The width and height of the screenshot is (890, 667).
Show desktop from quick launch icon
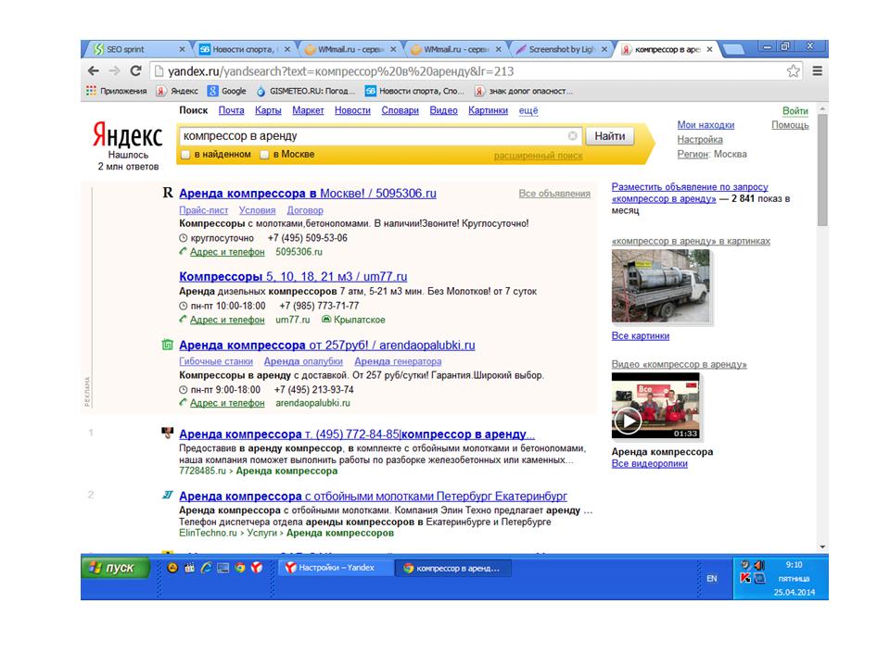click(x=223, y=567)
